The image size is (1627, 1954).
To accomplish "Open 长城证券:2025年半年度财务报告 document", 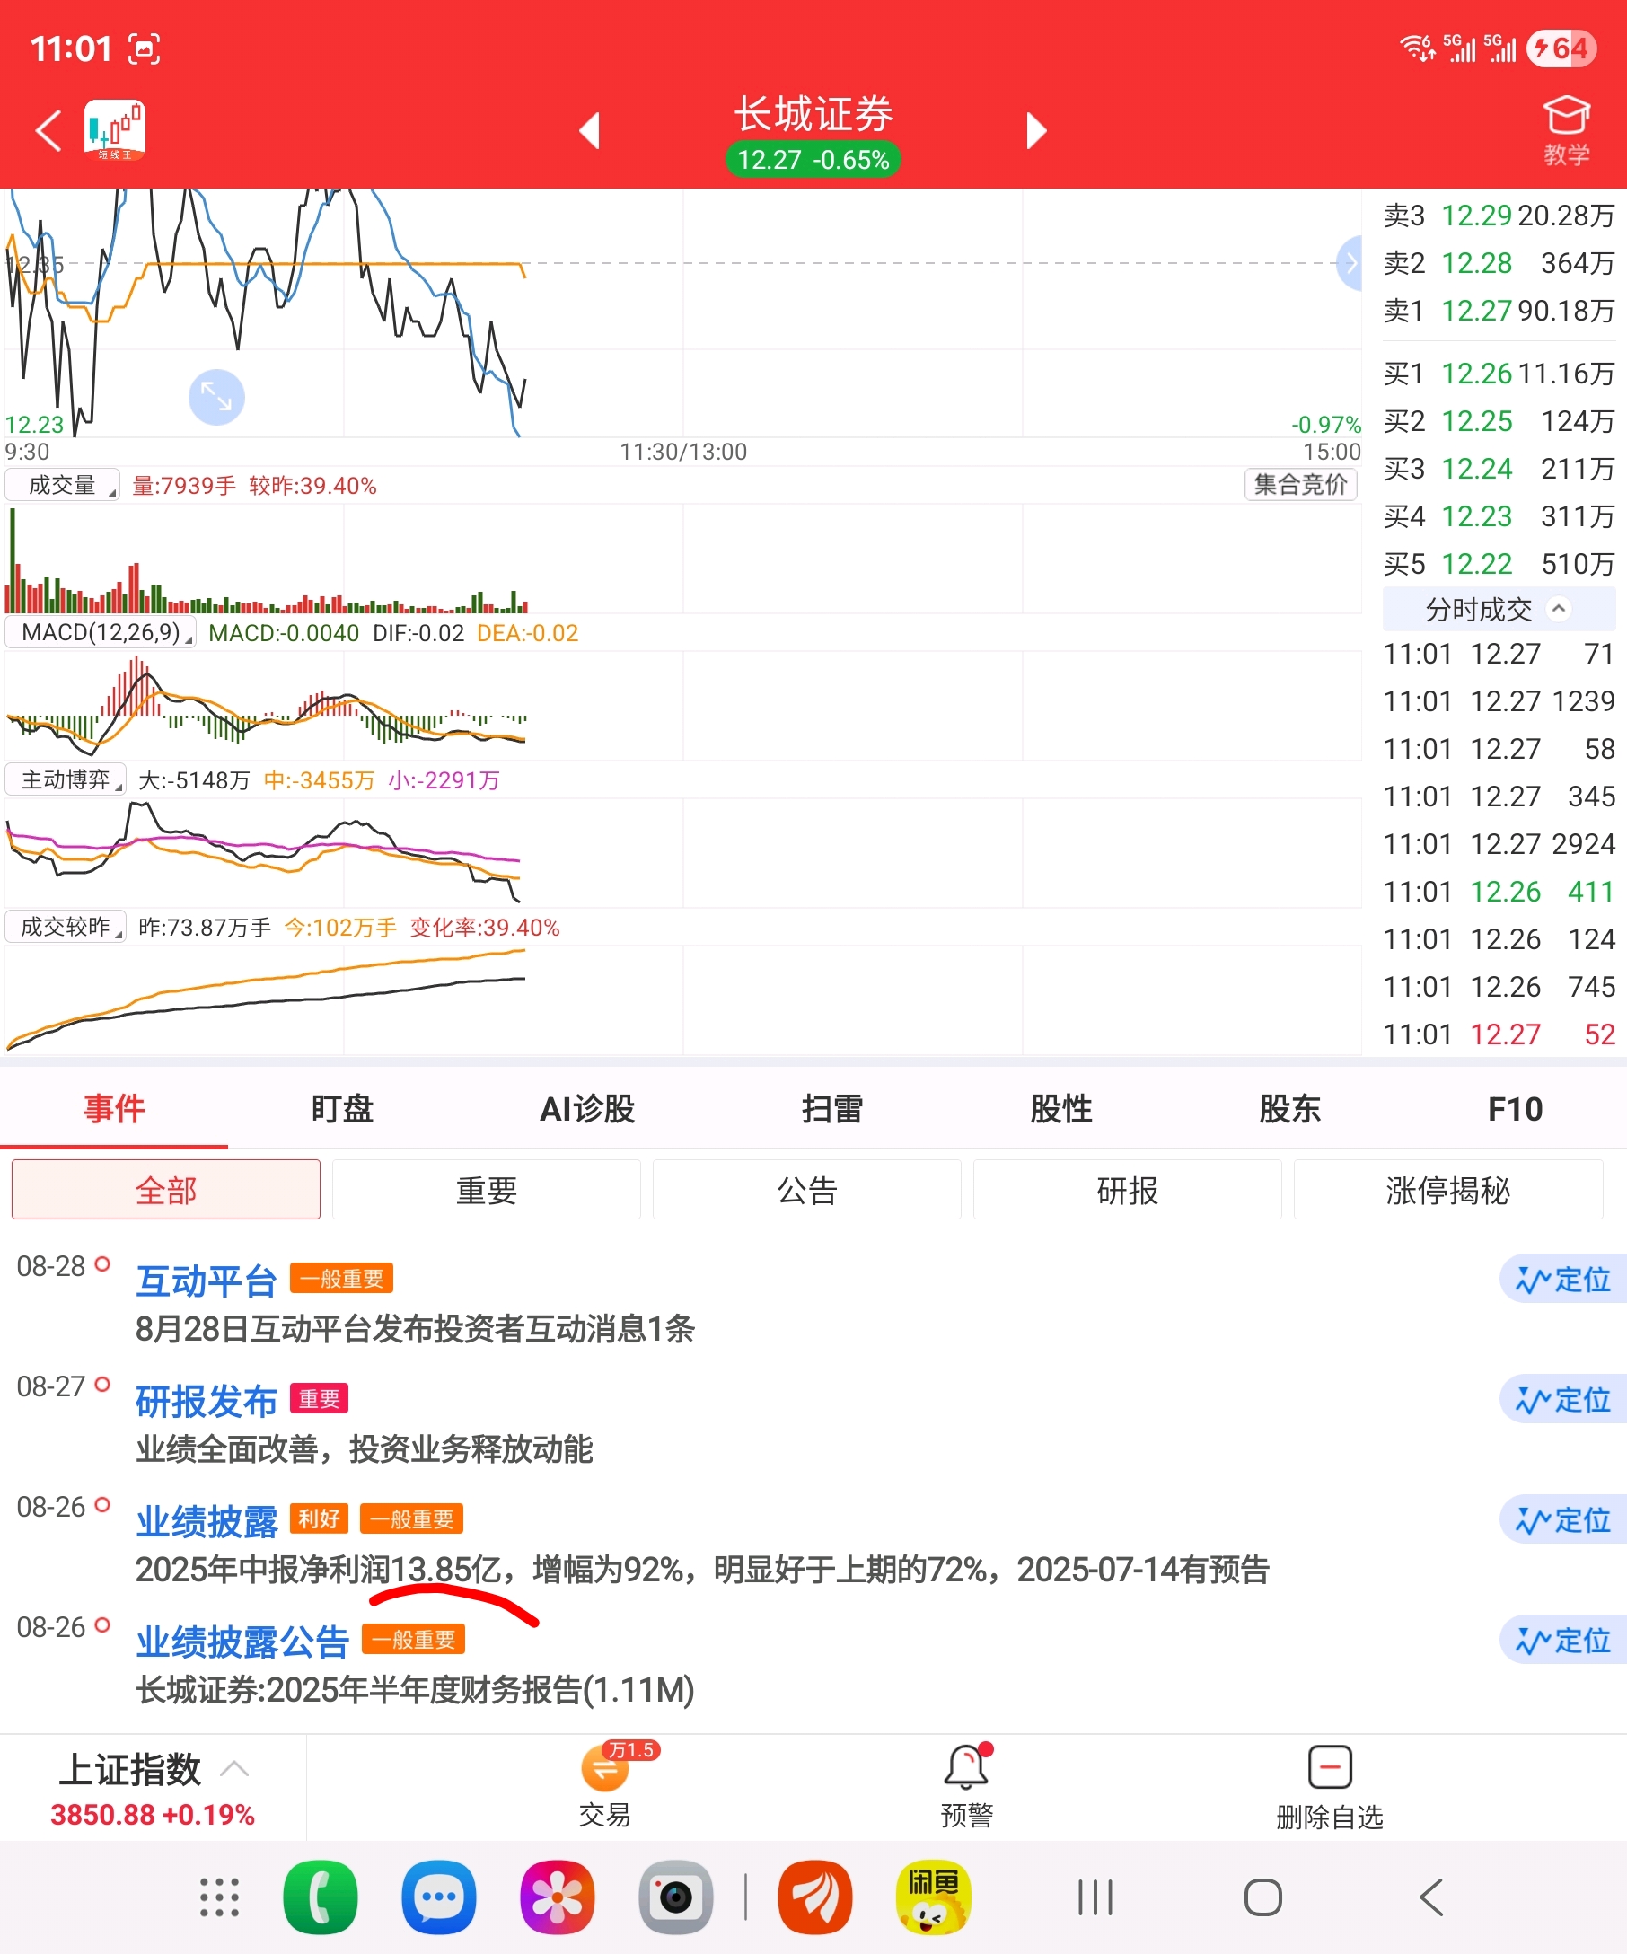I will coord(415,1690).
